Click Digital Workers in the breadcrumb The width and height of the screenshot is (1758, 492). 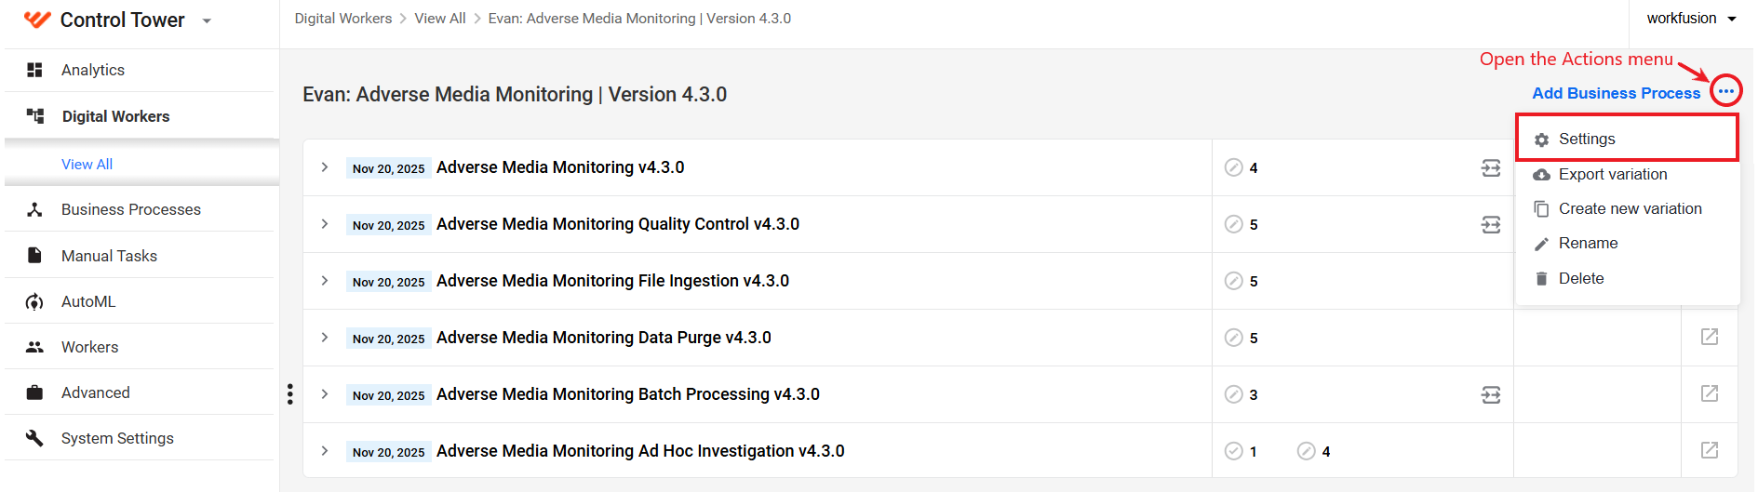click(342, 19)
